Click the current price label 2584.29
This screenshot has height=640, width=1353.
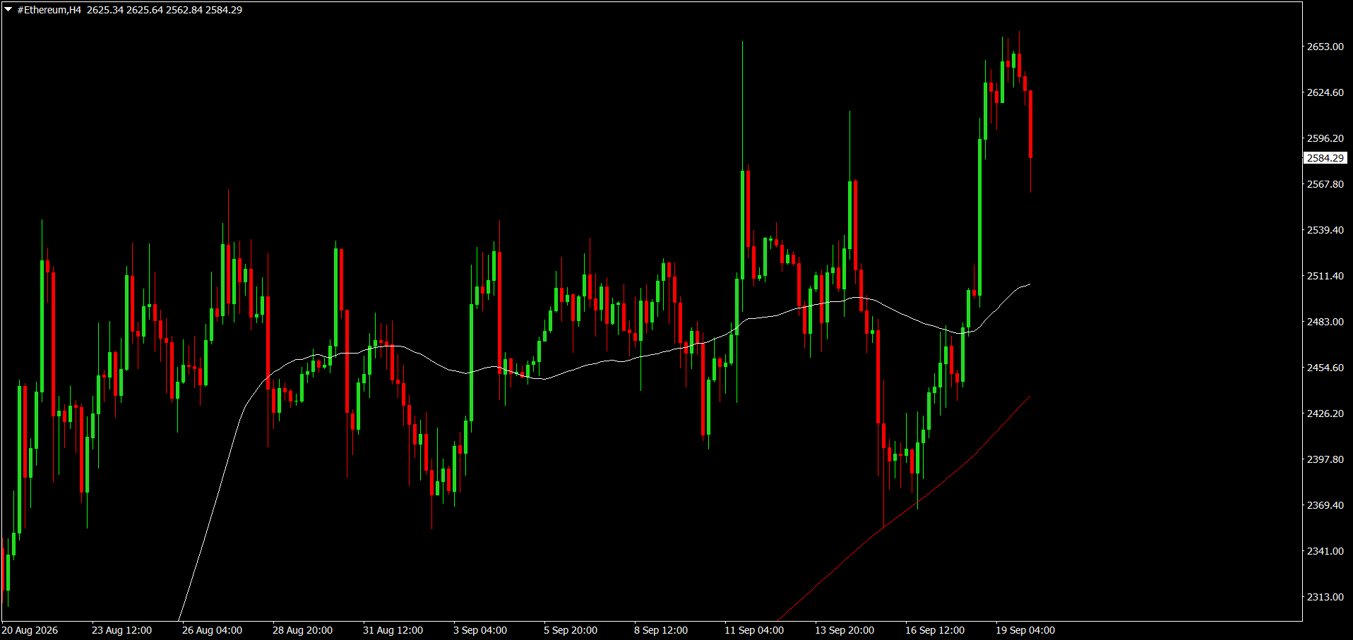pos(1325,158)
